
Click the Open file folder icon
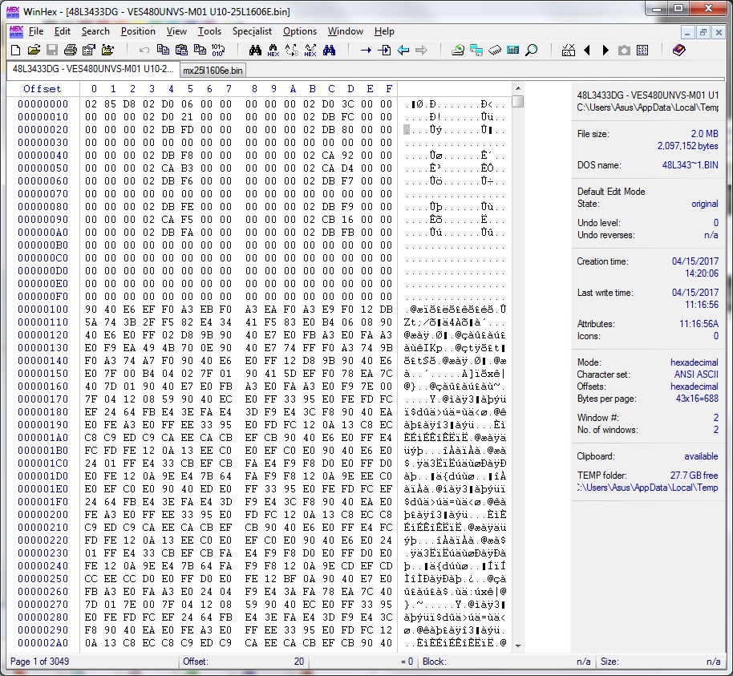pos(34,51)
